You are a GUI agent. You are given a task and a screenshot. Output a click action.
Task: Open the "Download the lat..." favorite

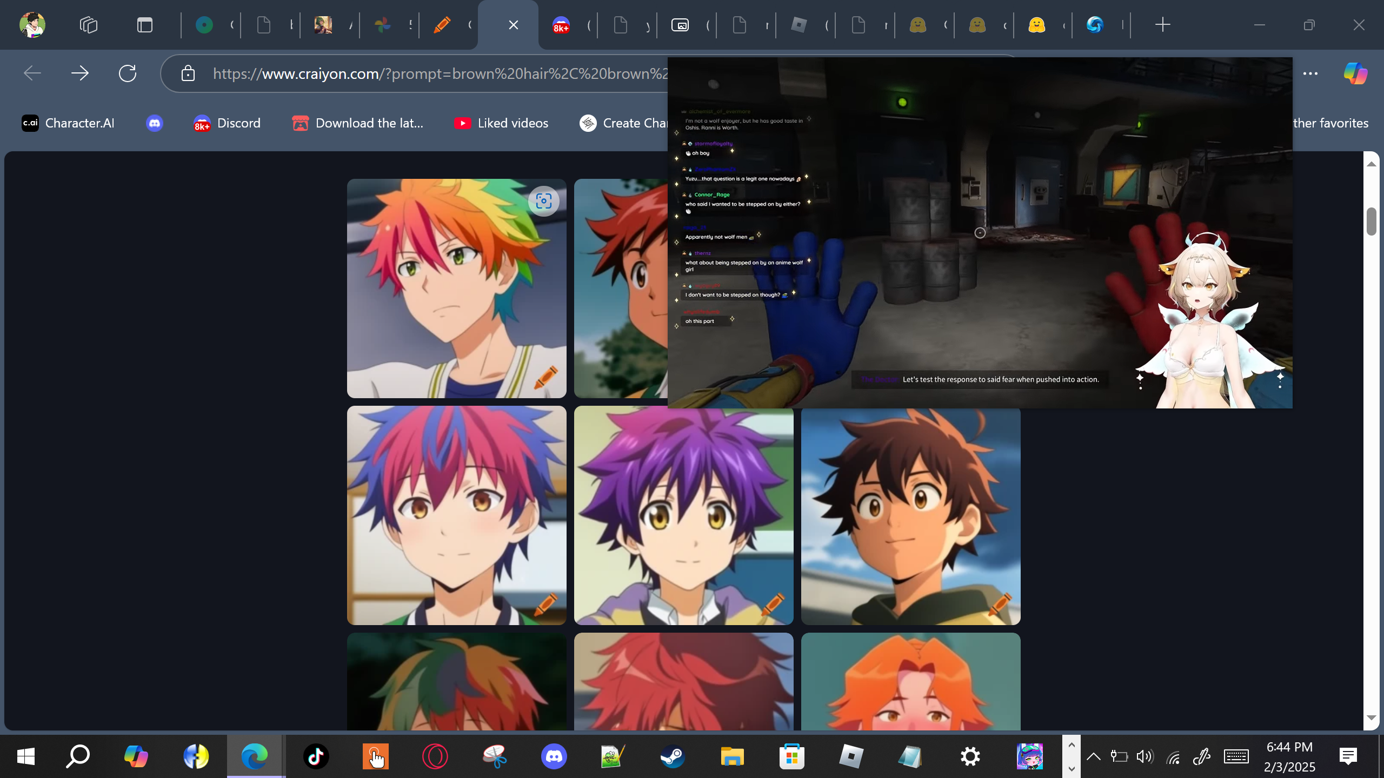point(358,123)
